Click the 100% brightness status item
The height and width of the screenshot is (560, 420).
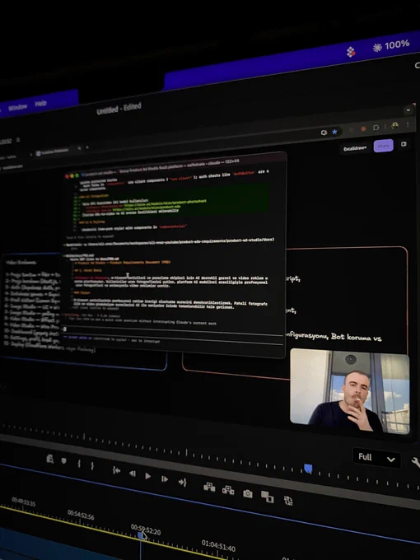click(x=390, y=46)
